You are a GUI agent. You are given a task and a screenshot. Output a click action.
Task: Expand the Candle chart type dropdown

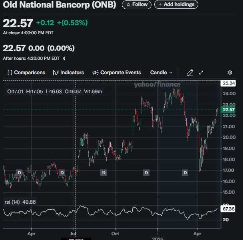coord(161,73)
